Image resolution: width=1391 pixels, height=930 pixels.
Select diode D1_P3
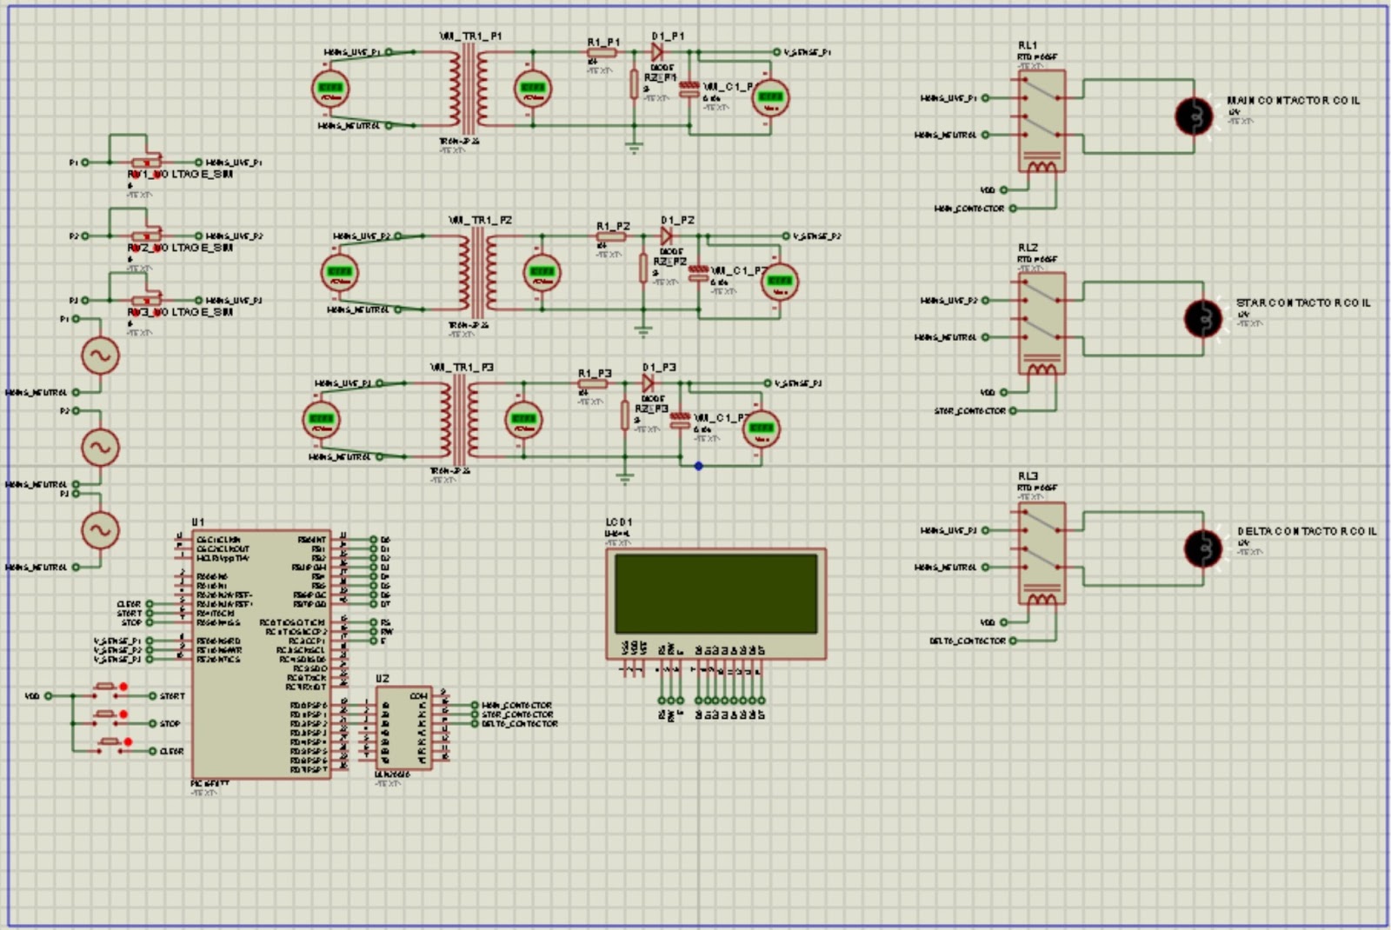(648, 382)
